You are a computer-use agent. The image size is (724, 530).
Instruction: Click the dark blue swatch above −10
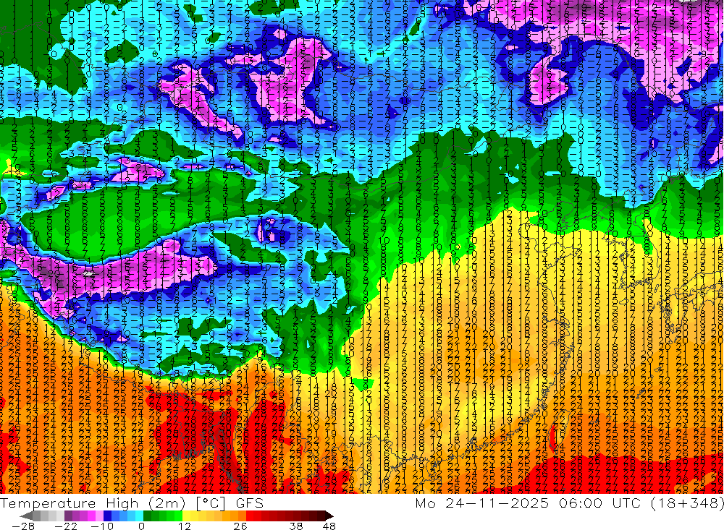[107, 516]
